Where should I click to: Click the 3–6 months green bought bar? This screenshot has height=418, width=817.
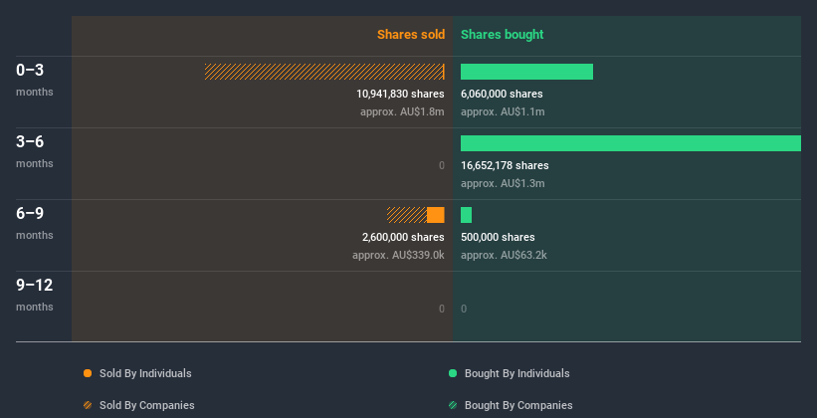click(x=630, y=143)
